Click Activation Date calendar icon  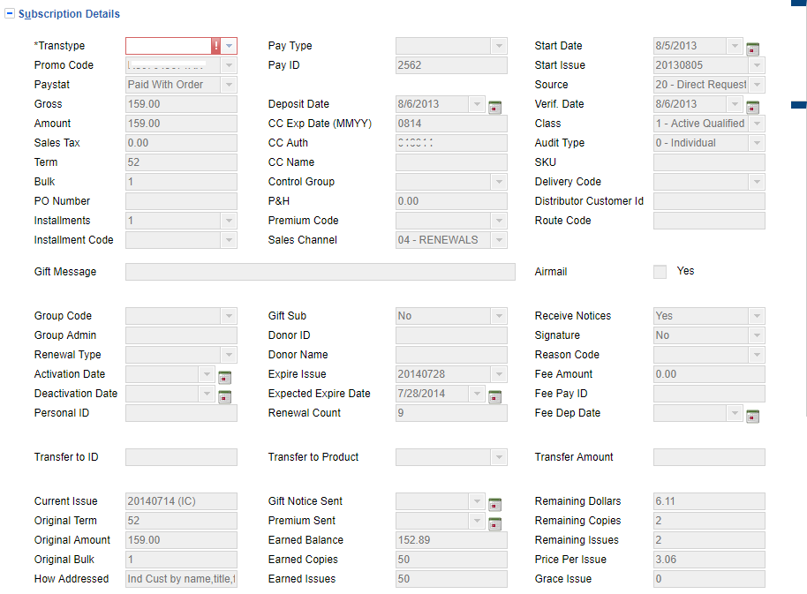coord(224,377)
